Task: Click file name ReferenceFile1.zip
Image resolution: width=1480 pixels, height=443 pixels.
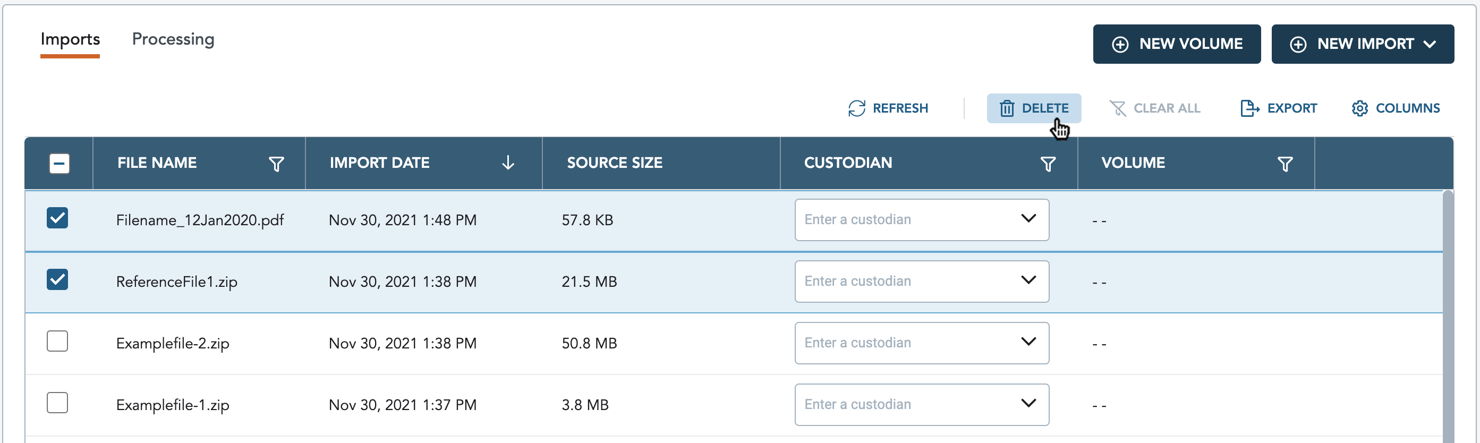Action: [x=176, y=282]
